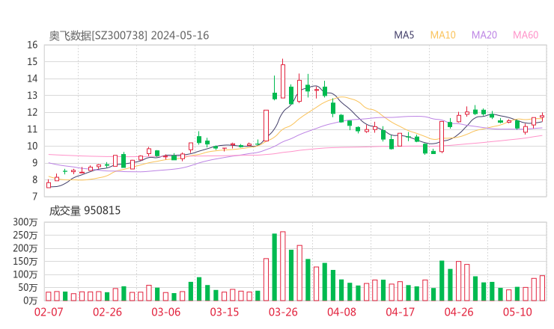Click the 12 price axis label
Image resolution: width=554 pixels, height=329 pixels.
pyautogui.click(x=32, y=113)
